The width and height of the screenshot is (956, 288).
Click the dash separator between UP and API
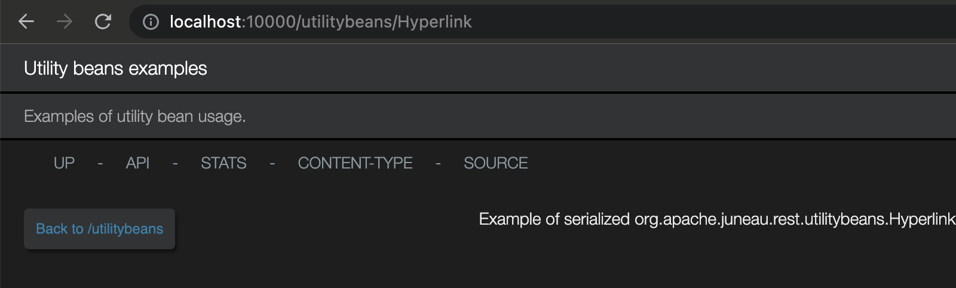(x=100, y=163)
